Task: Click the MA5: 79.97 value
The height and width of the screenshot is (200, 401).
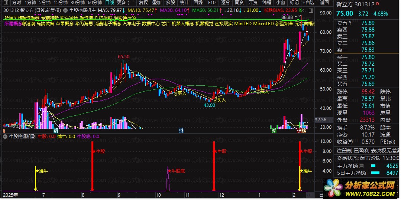Action: [110, 10]
